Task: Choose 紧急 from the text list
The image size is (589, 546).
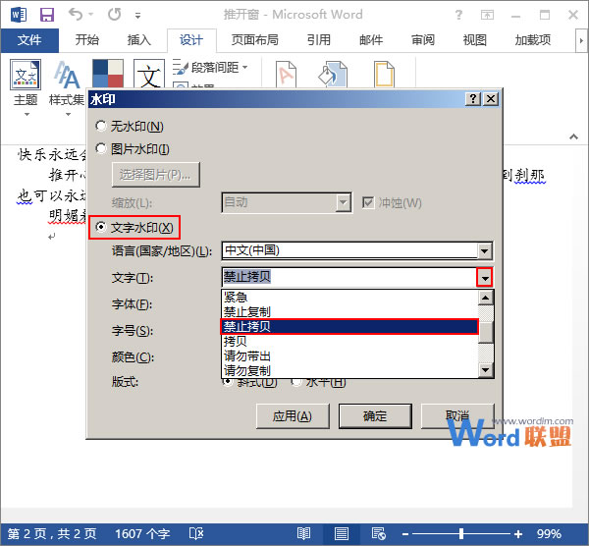Action: click(349, 298)
